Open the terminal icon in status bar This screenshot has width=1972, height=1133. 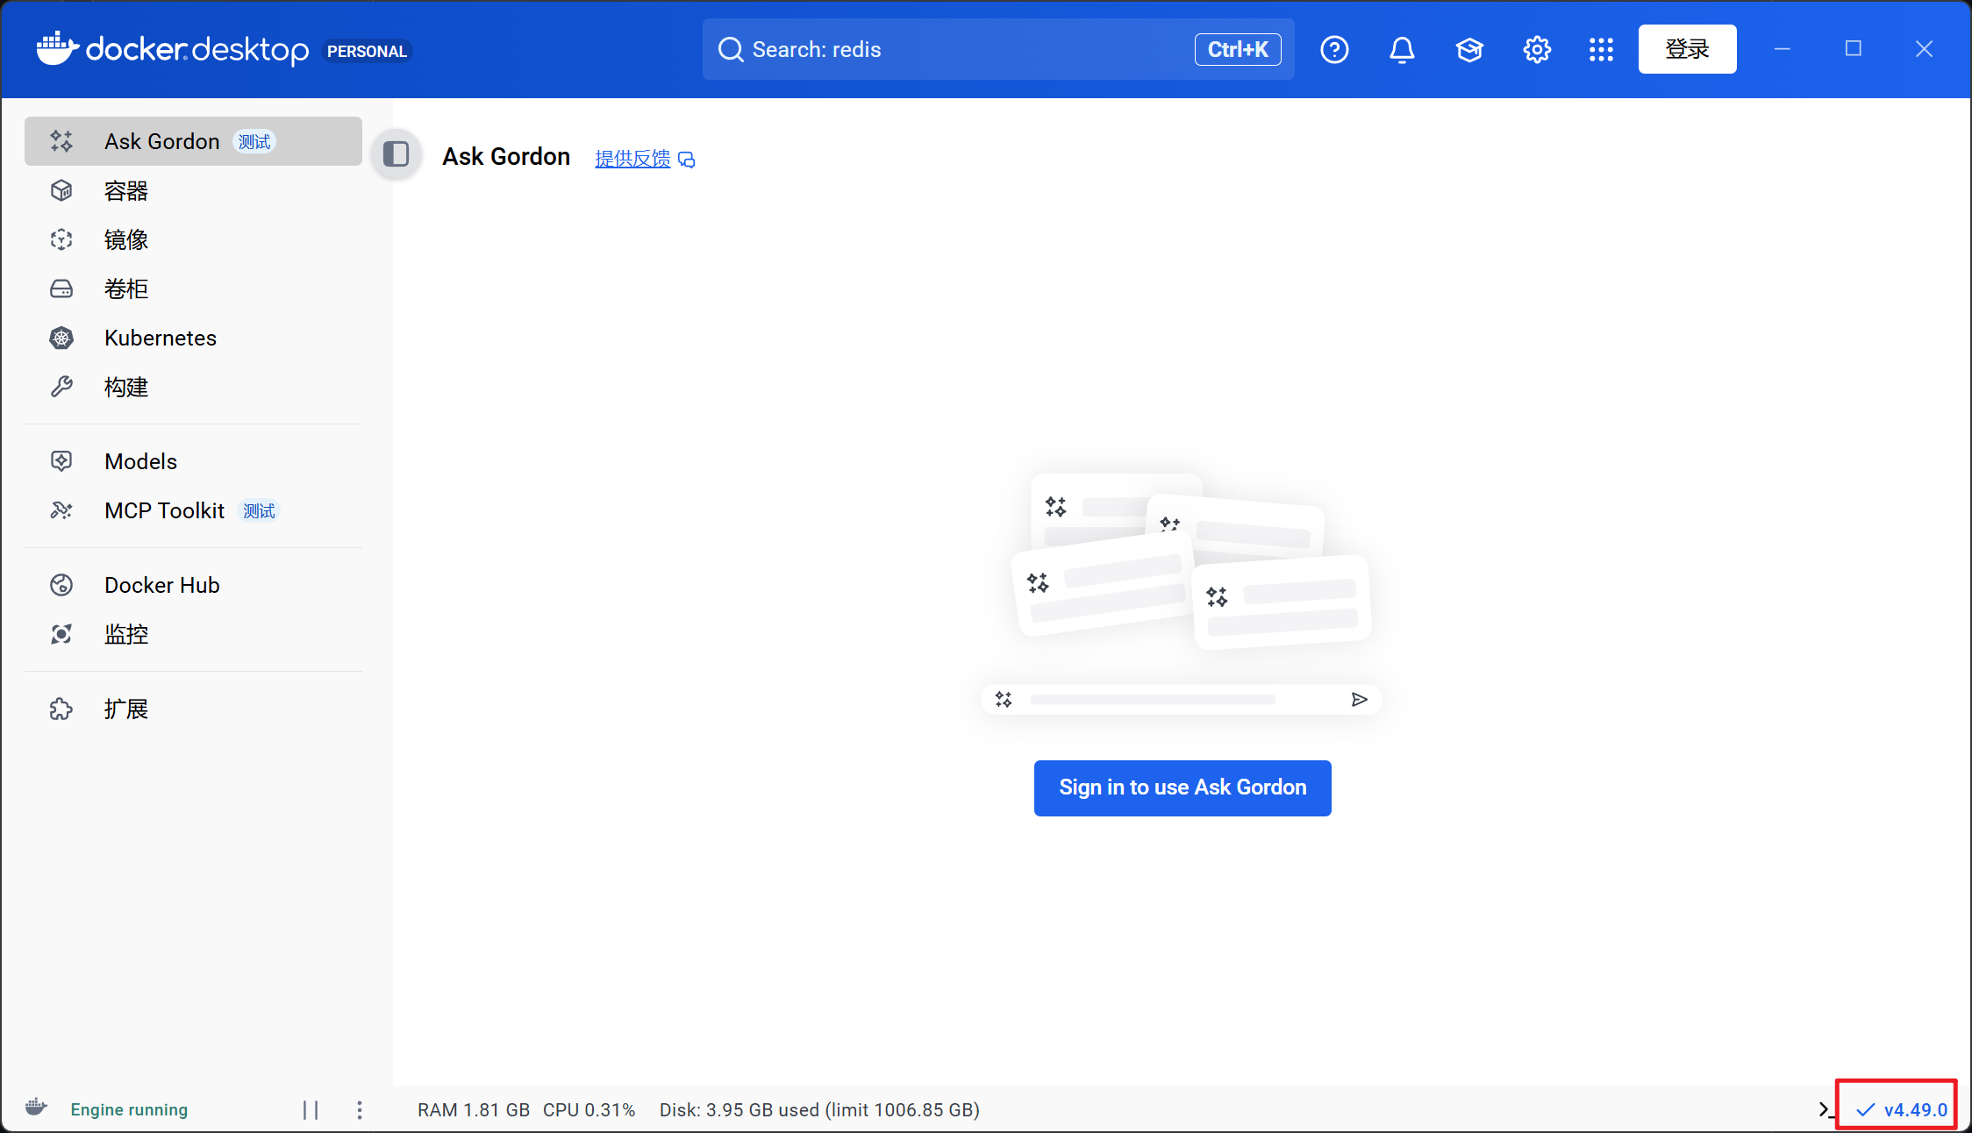(x=1825, y=1109)
